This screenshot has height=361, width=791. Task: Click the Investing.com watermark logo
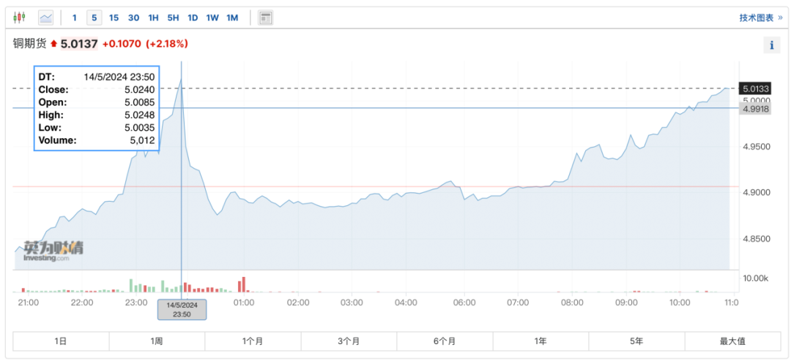(x=53, y=250)
